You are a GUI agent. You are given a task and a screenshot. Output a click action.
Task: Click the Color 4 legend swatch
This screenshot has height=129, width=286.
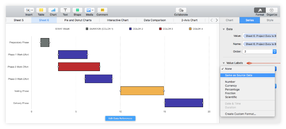[190, 29]
